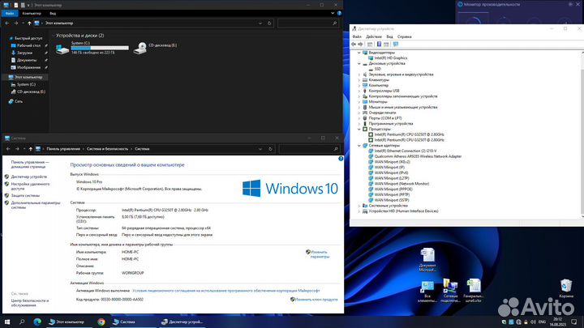Open Windows Start button on taskbar
The width and height of the screenshot is (584, 328).
7,322
